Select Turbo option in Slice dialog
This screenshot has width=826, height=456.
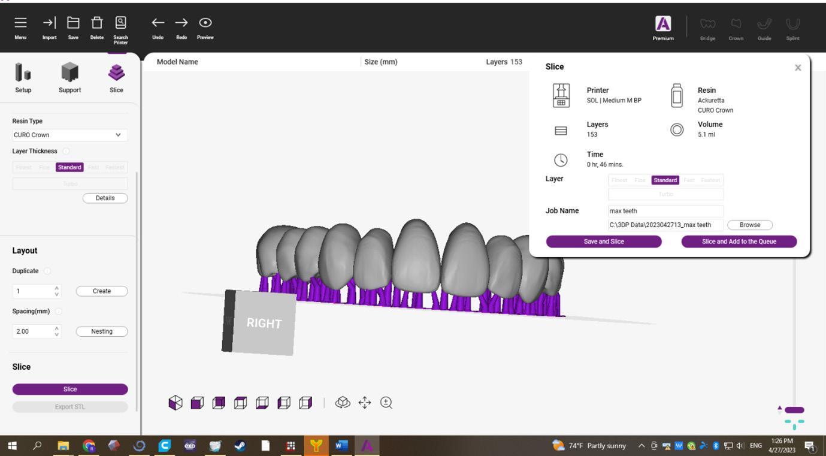pos(665,194)
